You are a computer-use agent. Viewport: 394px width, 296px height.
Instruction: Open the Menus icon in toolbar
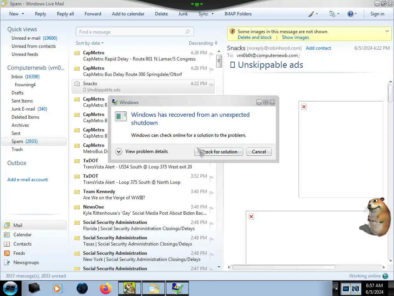point(332,14)
